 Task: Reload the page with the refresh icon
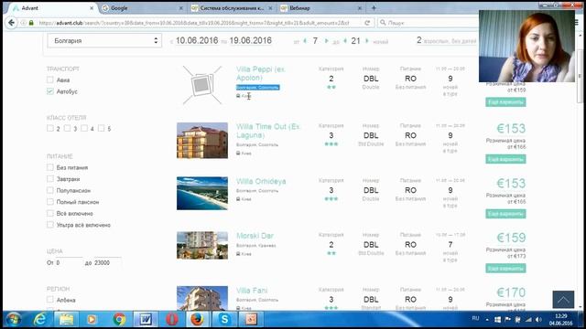[x=367, y=23]
